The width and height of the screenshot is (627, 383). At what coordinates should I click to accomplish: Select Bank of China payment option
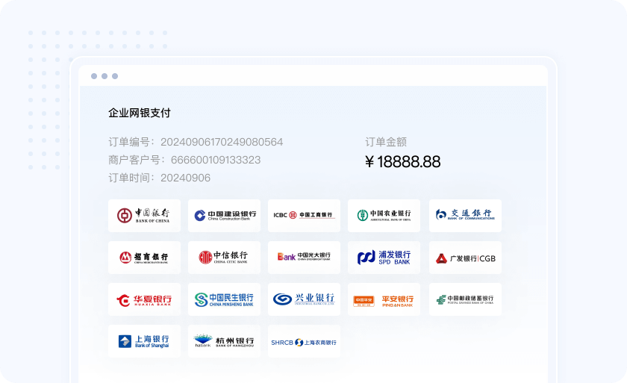pyautogui.click(x=144, y=216)
